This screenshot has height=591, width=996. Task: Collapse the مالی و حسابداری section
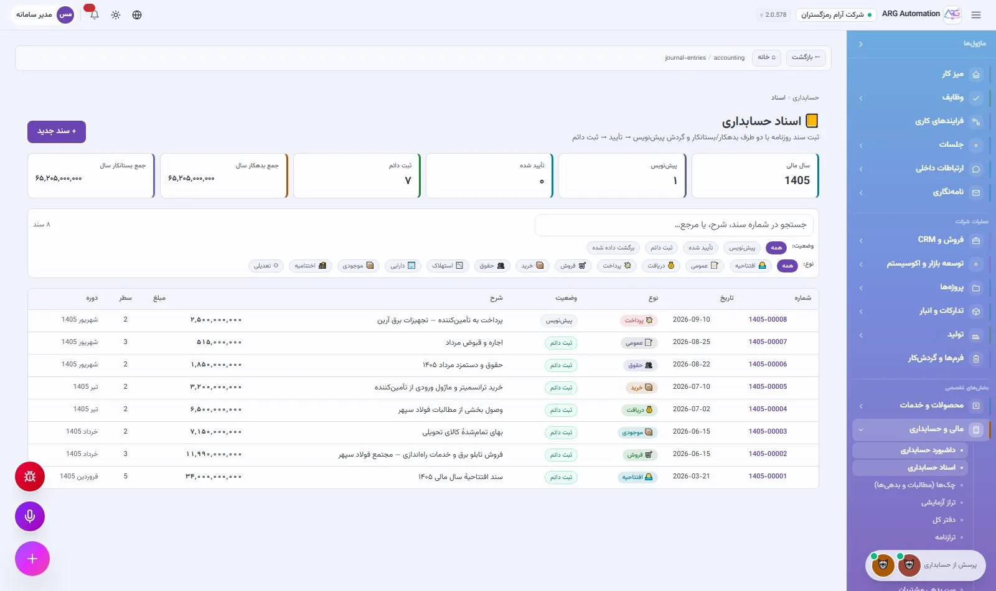861,429
